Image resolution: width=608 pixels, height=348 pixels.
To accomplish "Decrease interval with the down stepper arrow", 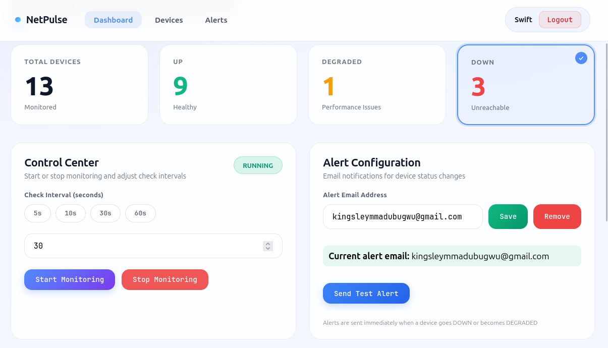I will pyautogui.click(x=268, y=248).
